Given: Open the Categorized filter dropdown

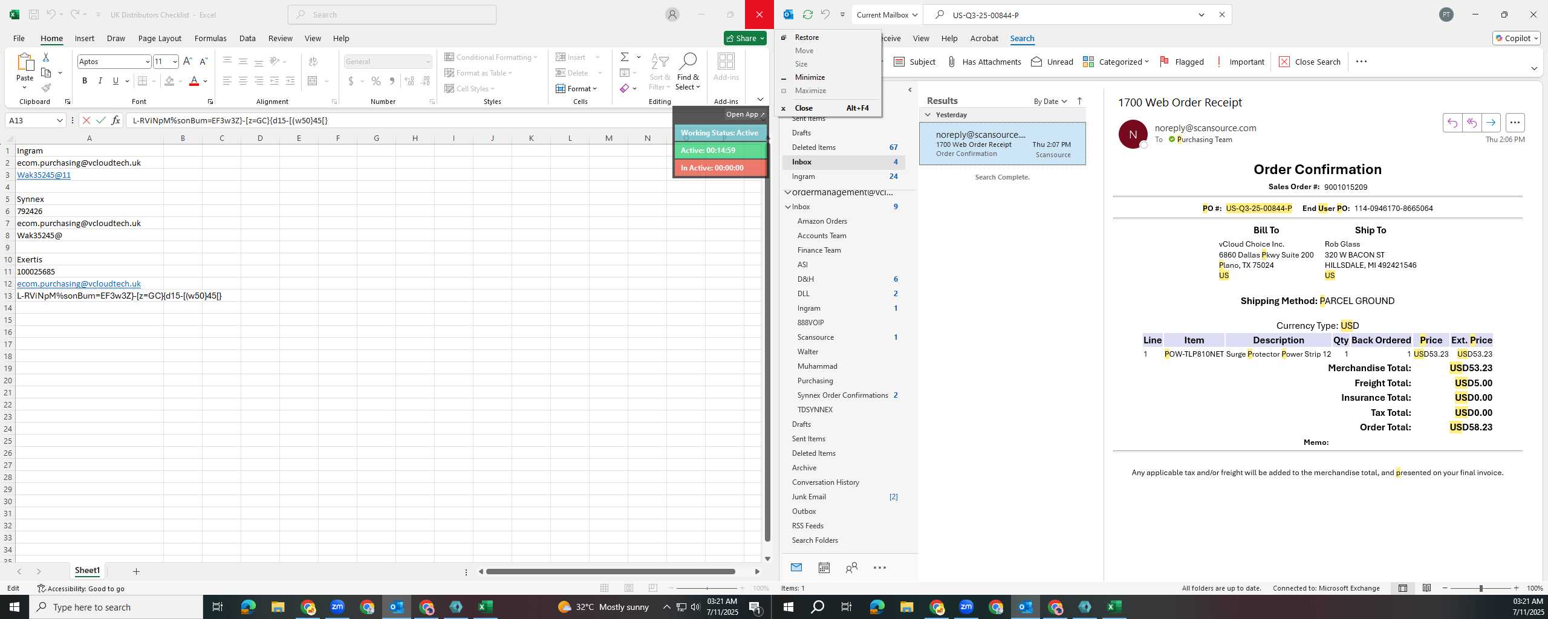Looking at the screenshot, I should pos(1116,62).
